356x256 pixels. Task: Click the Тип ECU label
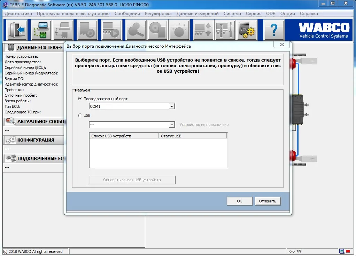pos(13,106)
